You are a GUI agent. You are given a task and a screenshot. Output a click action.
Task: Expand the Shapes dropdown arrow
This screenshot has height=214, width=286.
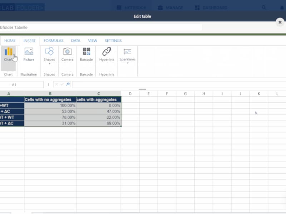(x=49, y=64)
